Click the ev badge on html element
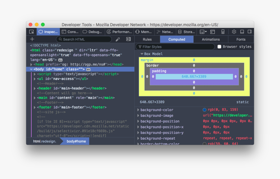 (60, 60)
